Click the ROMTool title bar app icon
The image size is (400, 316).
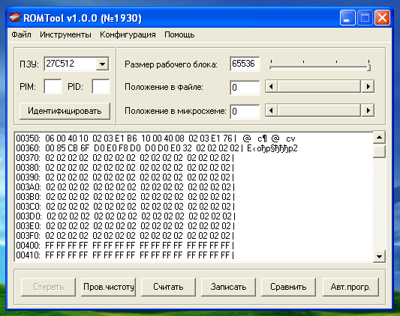tap(14, 18)
